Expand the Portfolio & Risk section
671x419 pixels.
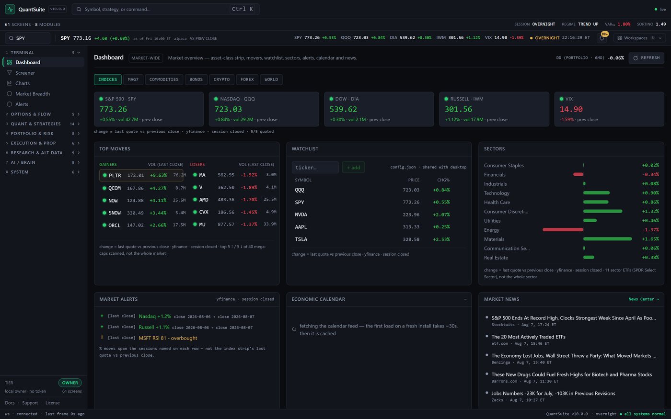(79, 134)
